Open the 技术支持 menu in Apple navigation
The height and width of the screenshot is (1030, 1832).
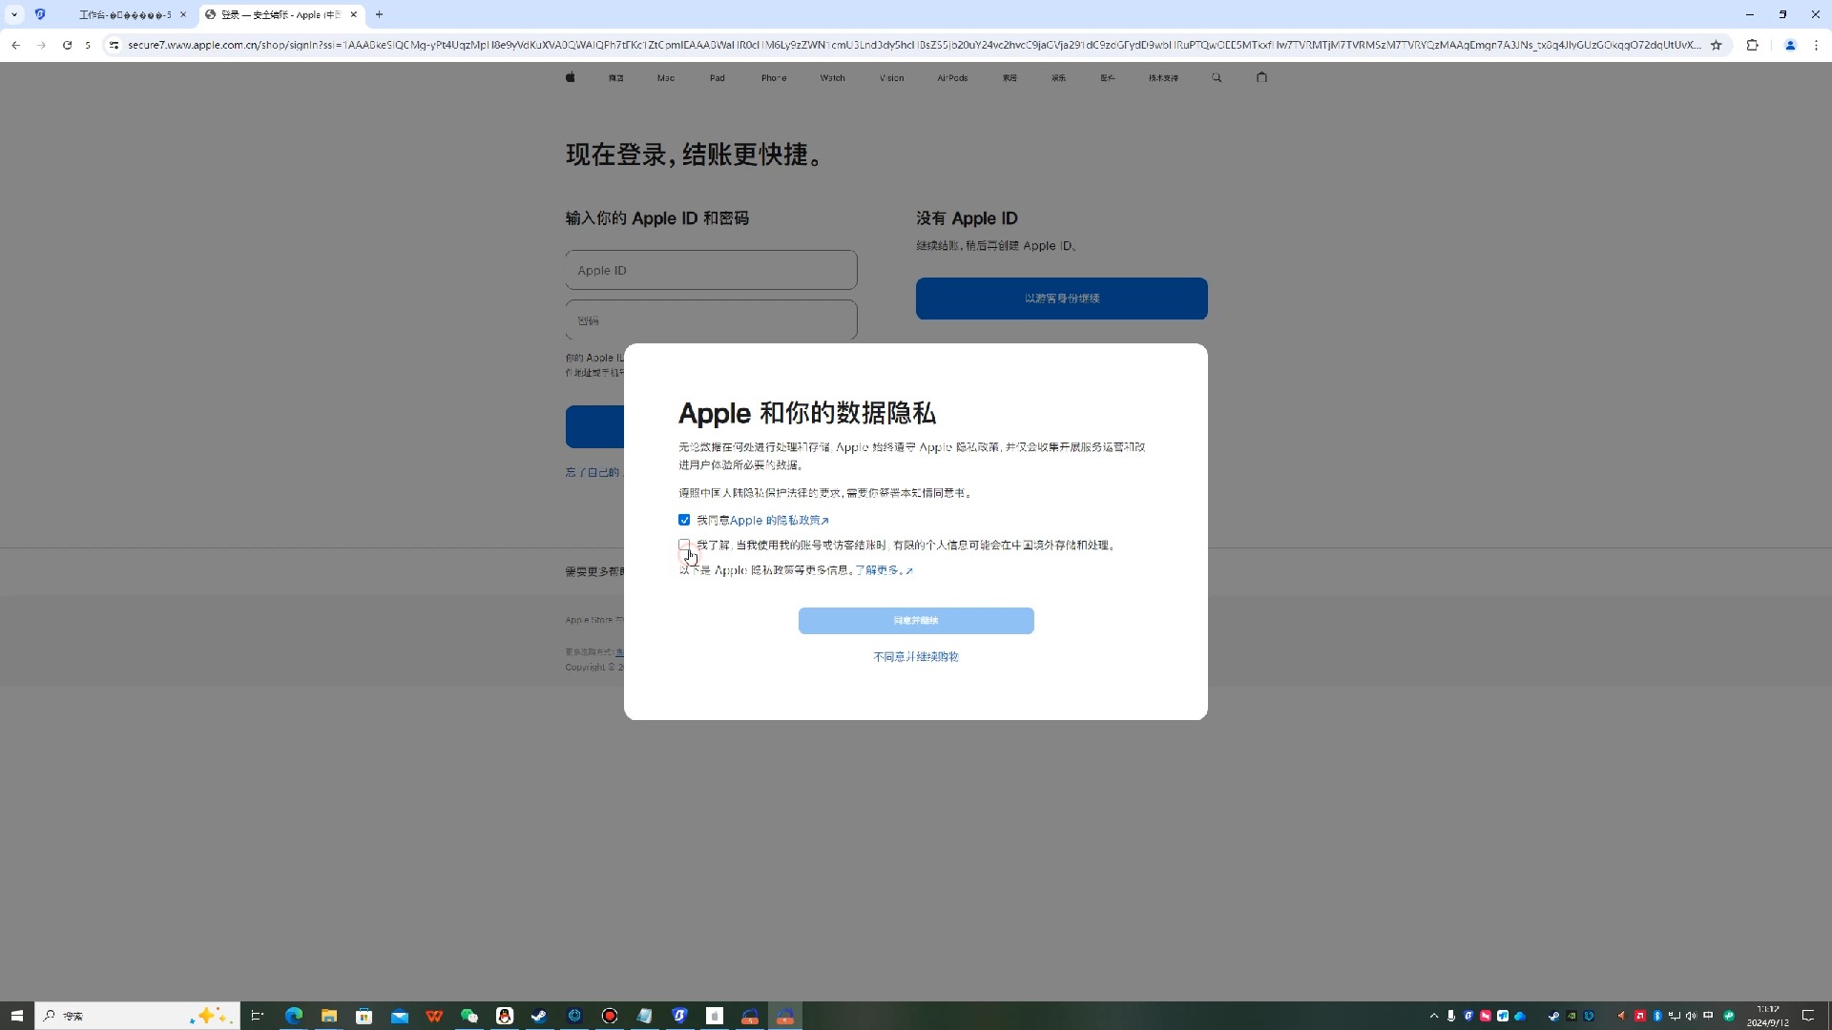[1163, 78]
